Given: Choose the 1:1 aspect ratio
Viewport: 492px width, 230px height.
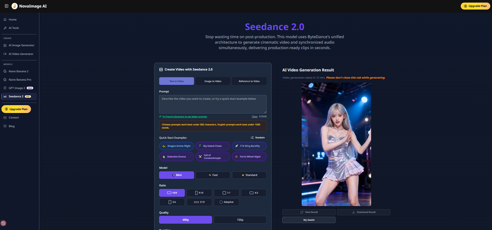Looking at the screenshot, I should [226, 193].
